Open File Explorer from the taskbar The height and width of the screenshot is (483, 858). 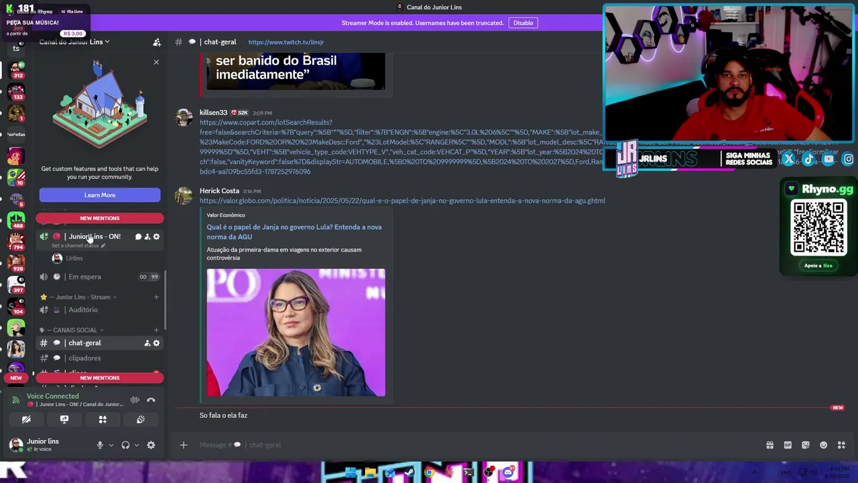tap(370, 473)
